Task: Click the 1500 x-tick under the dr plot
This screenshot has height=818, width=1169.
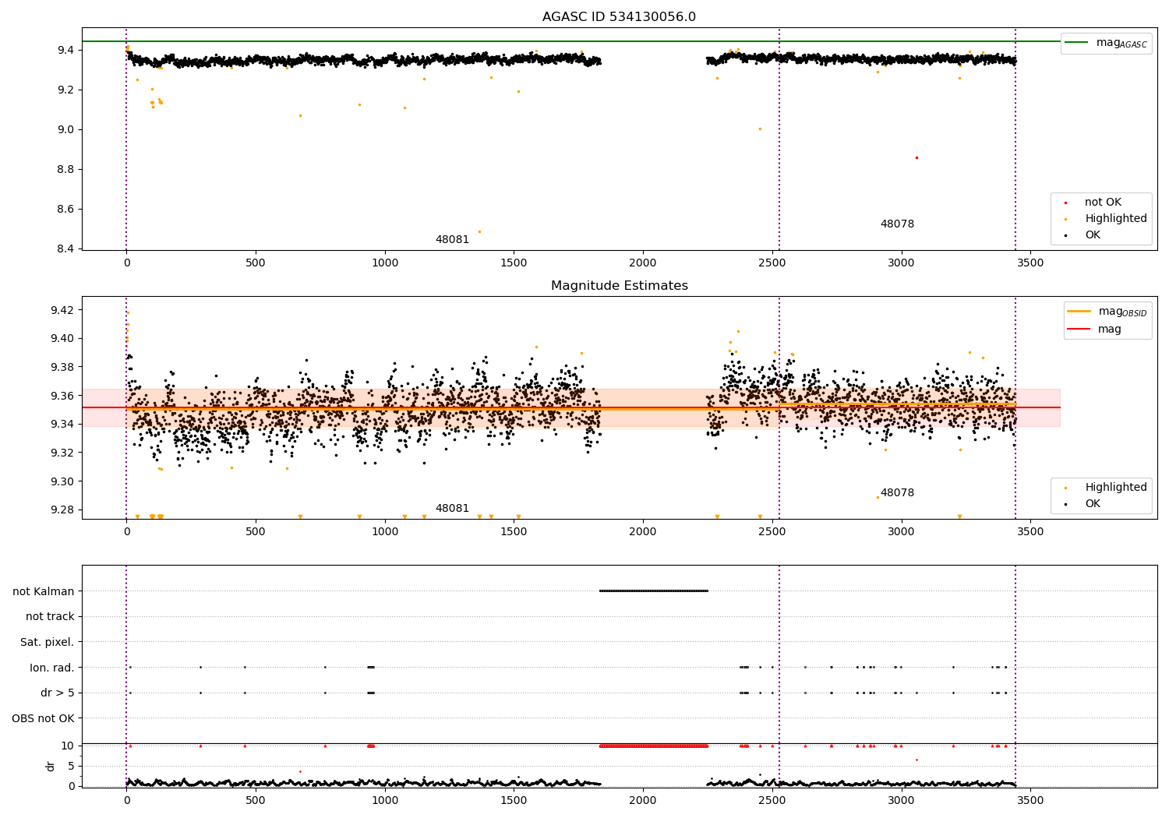Action: [514, 800]
